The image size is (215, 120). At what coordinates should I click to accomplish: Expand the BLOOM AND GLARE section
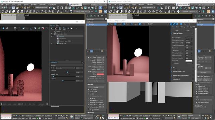179,71
